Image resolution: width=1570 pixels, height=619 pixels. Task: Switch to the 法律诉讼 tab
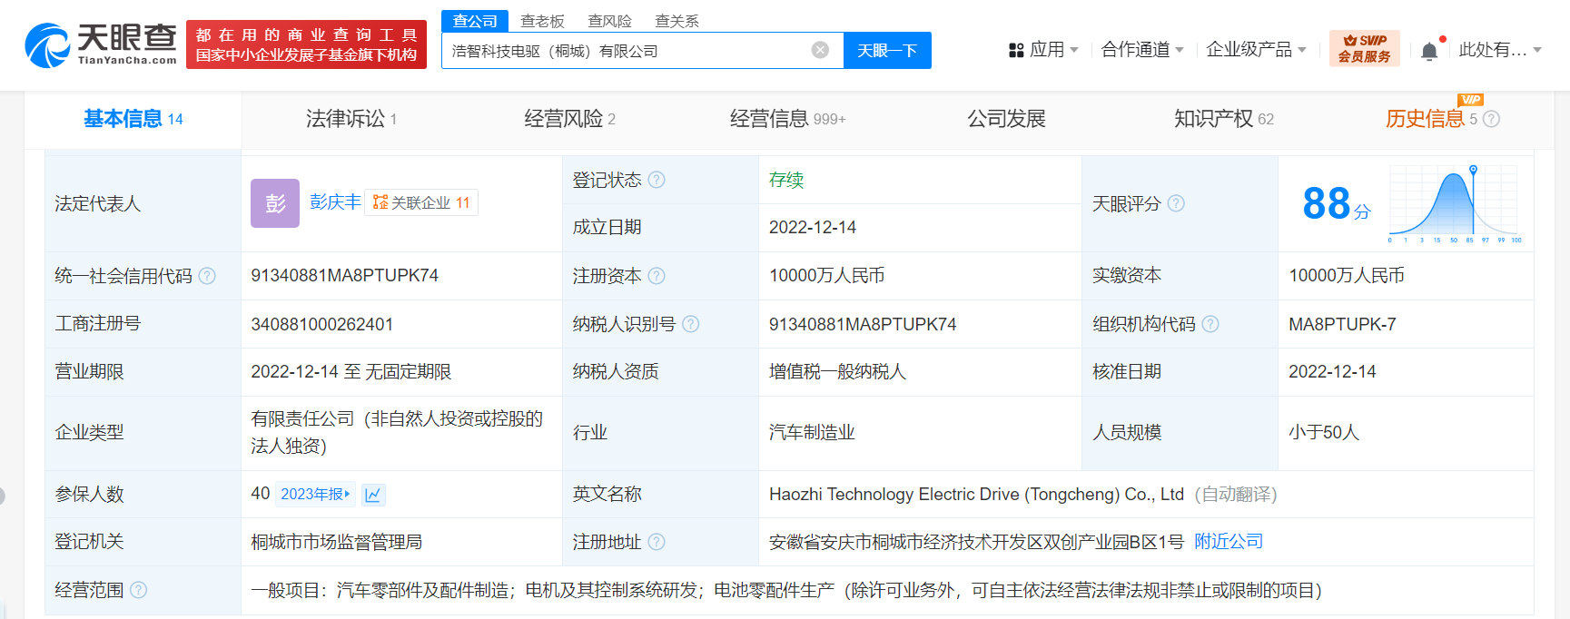coord(351,119)
